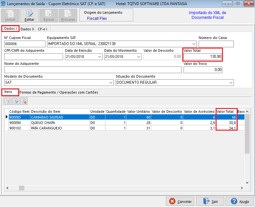Click item code 900090

[x=15, y=123]
